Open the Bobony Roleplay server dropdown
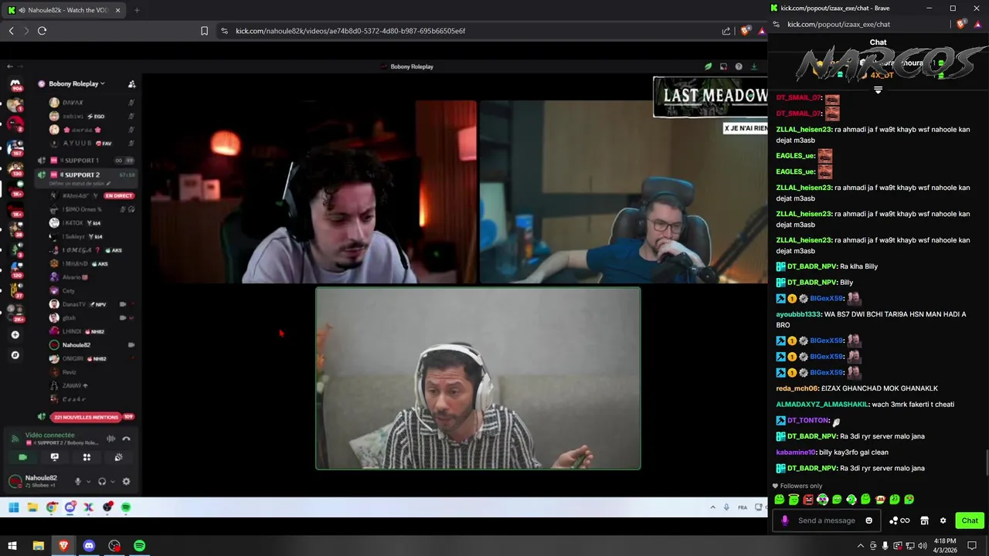The height and width of the screenshot is (556, 989). click(x=76, y=83)
